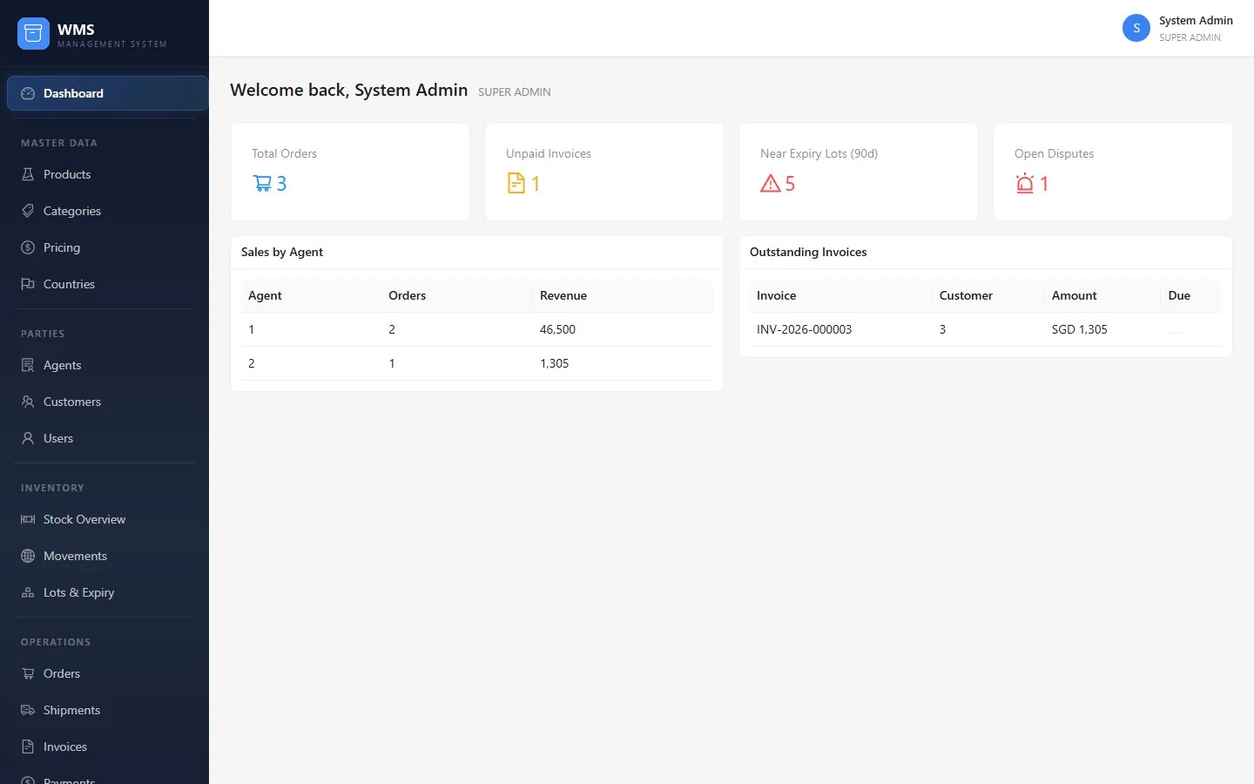Open the Dashboard menu item
The image size is (1254, 784).
[x=108, y=93]
